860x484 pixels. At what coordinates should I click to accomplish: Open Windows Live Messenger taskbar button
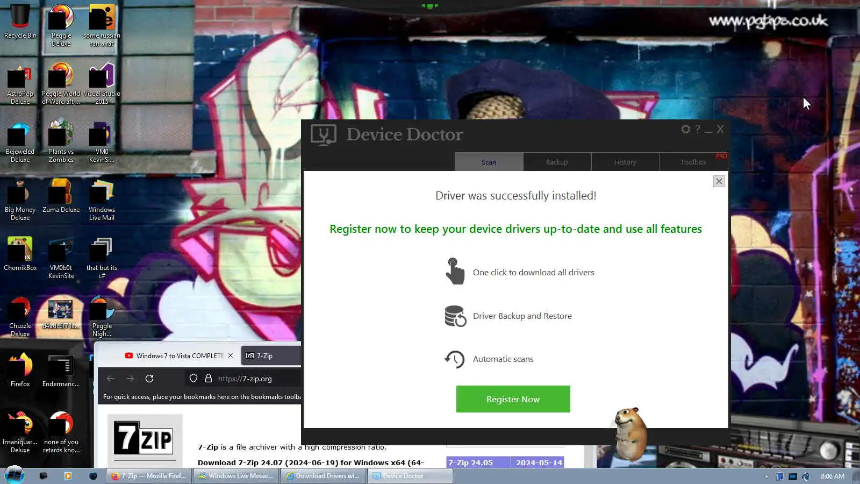point(236,476)
